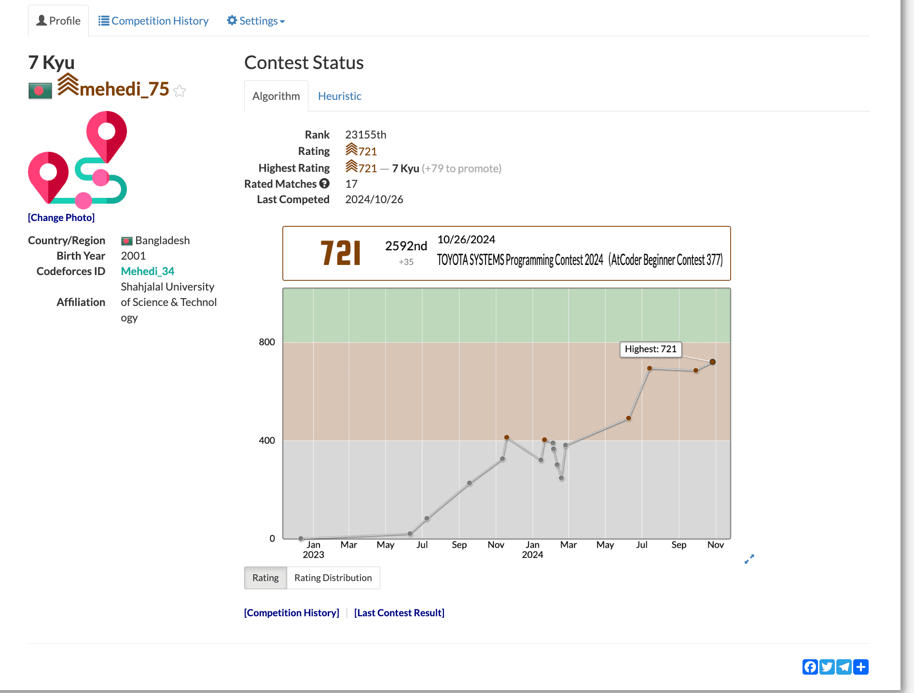Open Codeforces ID Mehedi_34 link
This screenshot has width=914, height=693.
point(147,271)
